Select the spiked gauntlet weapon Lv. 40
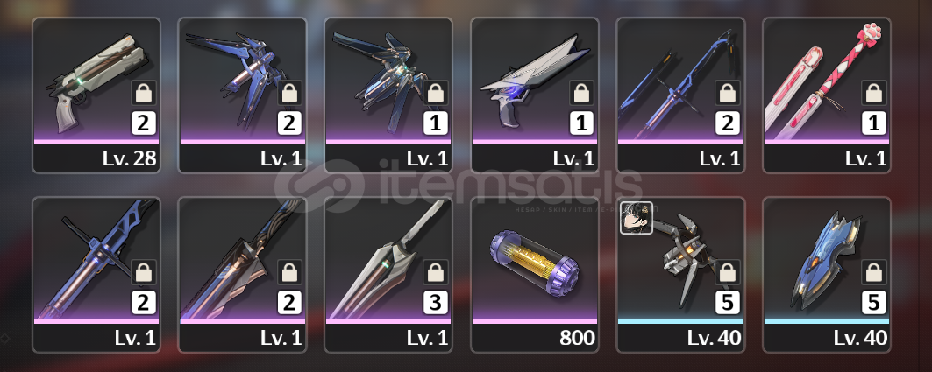 tap(680, 275)
